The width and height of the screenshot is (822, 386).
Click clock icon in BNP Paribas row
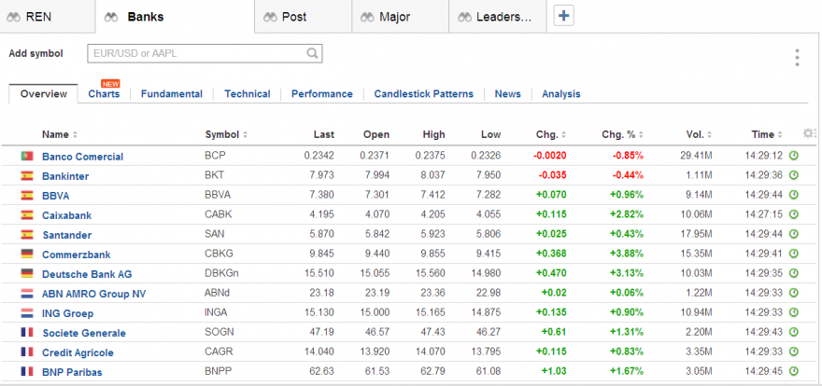coord(794,371)
